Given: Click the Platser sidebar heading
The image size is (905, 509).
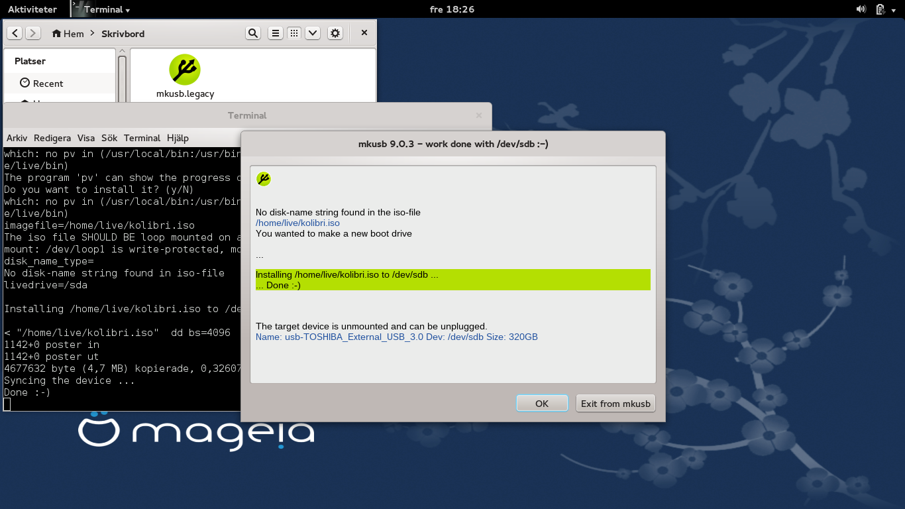Looking at the screenshot, I should pyautogui.click(x=30, y=61).
